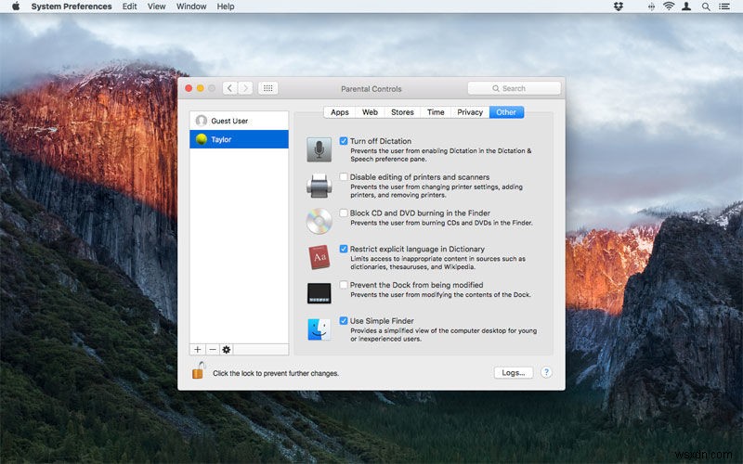Enable Disable editing of printers and scanners

[344, 177]
